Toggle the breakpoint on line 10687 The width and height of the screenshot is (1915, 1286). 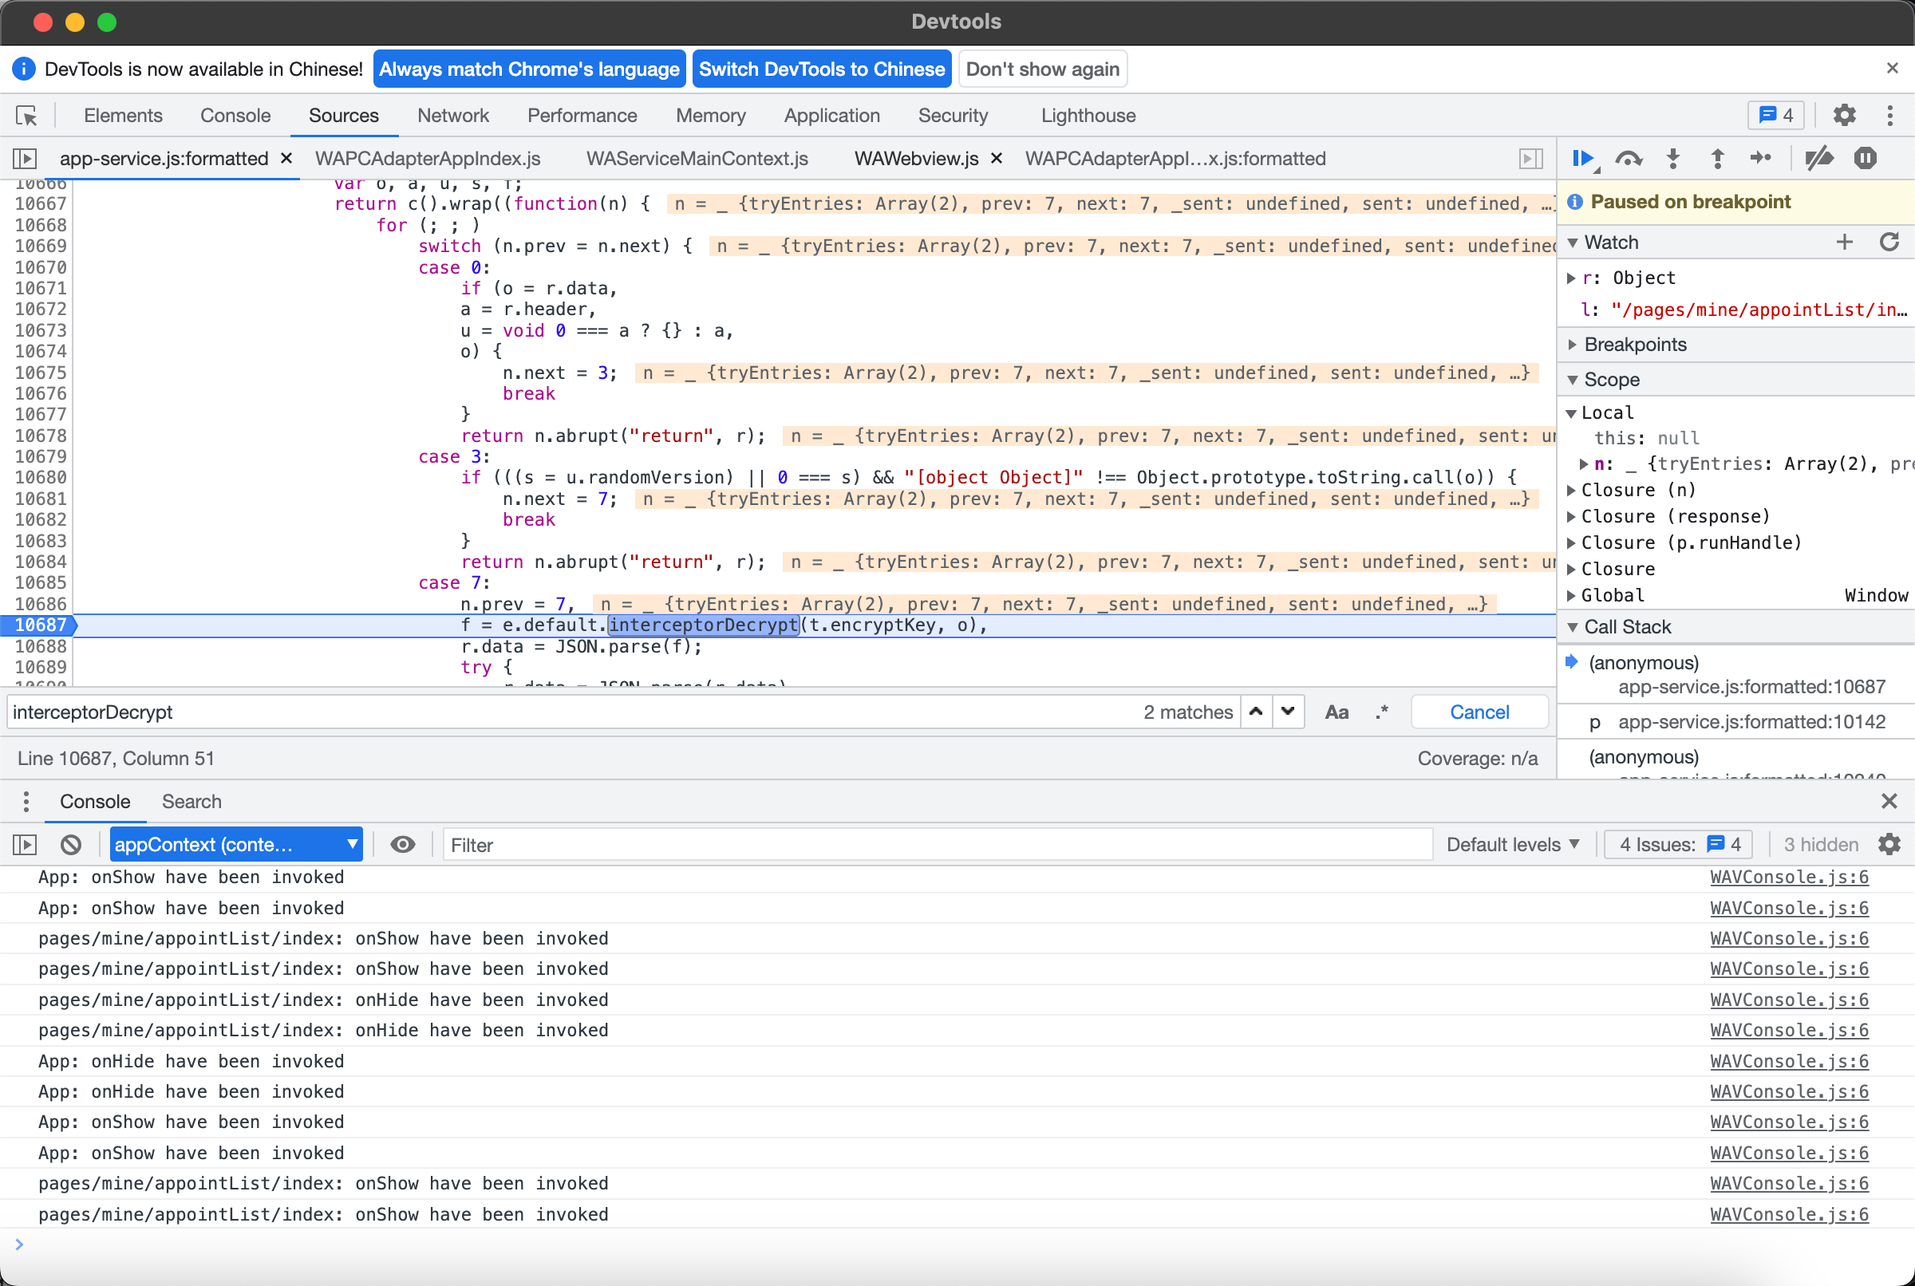pos(39,625)
